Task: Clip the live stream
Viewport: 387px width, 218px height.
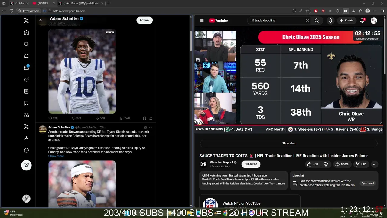Action: [361, 164]
